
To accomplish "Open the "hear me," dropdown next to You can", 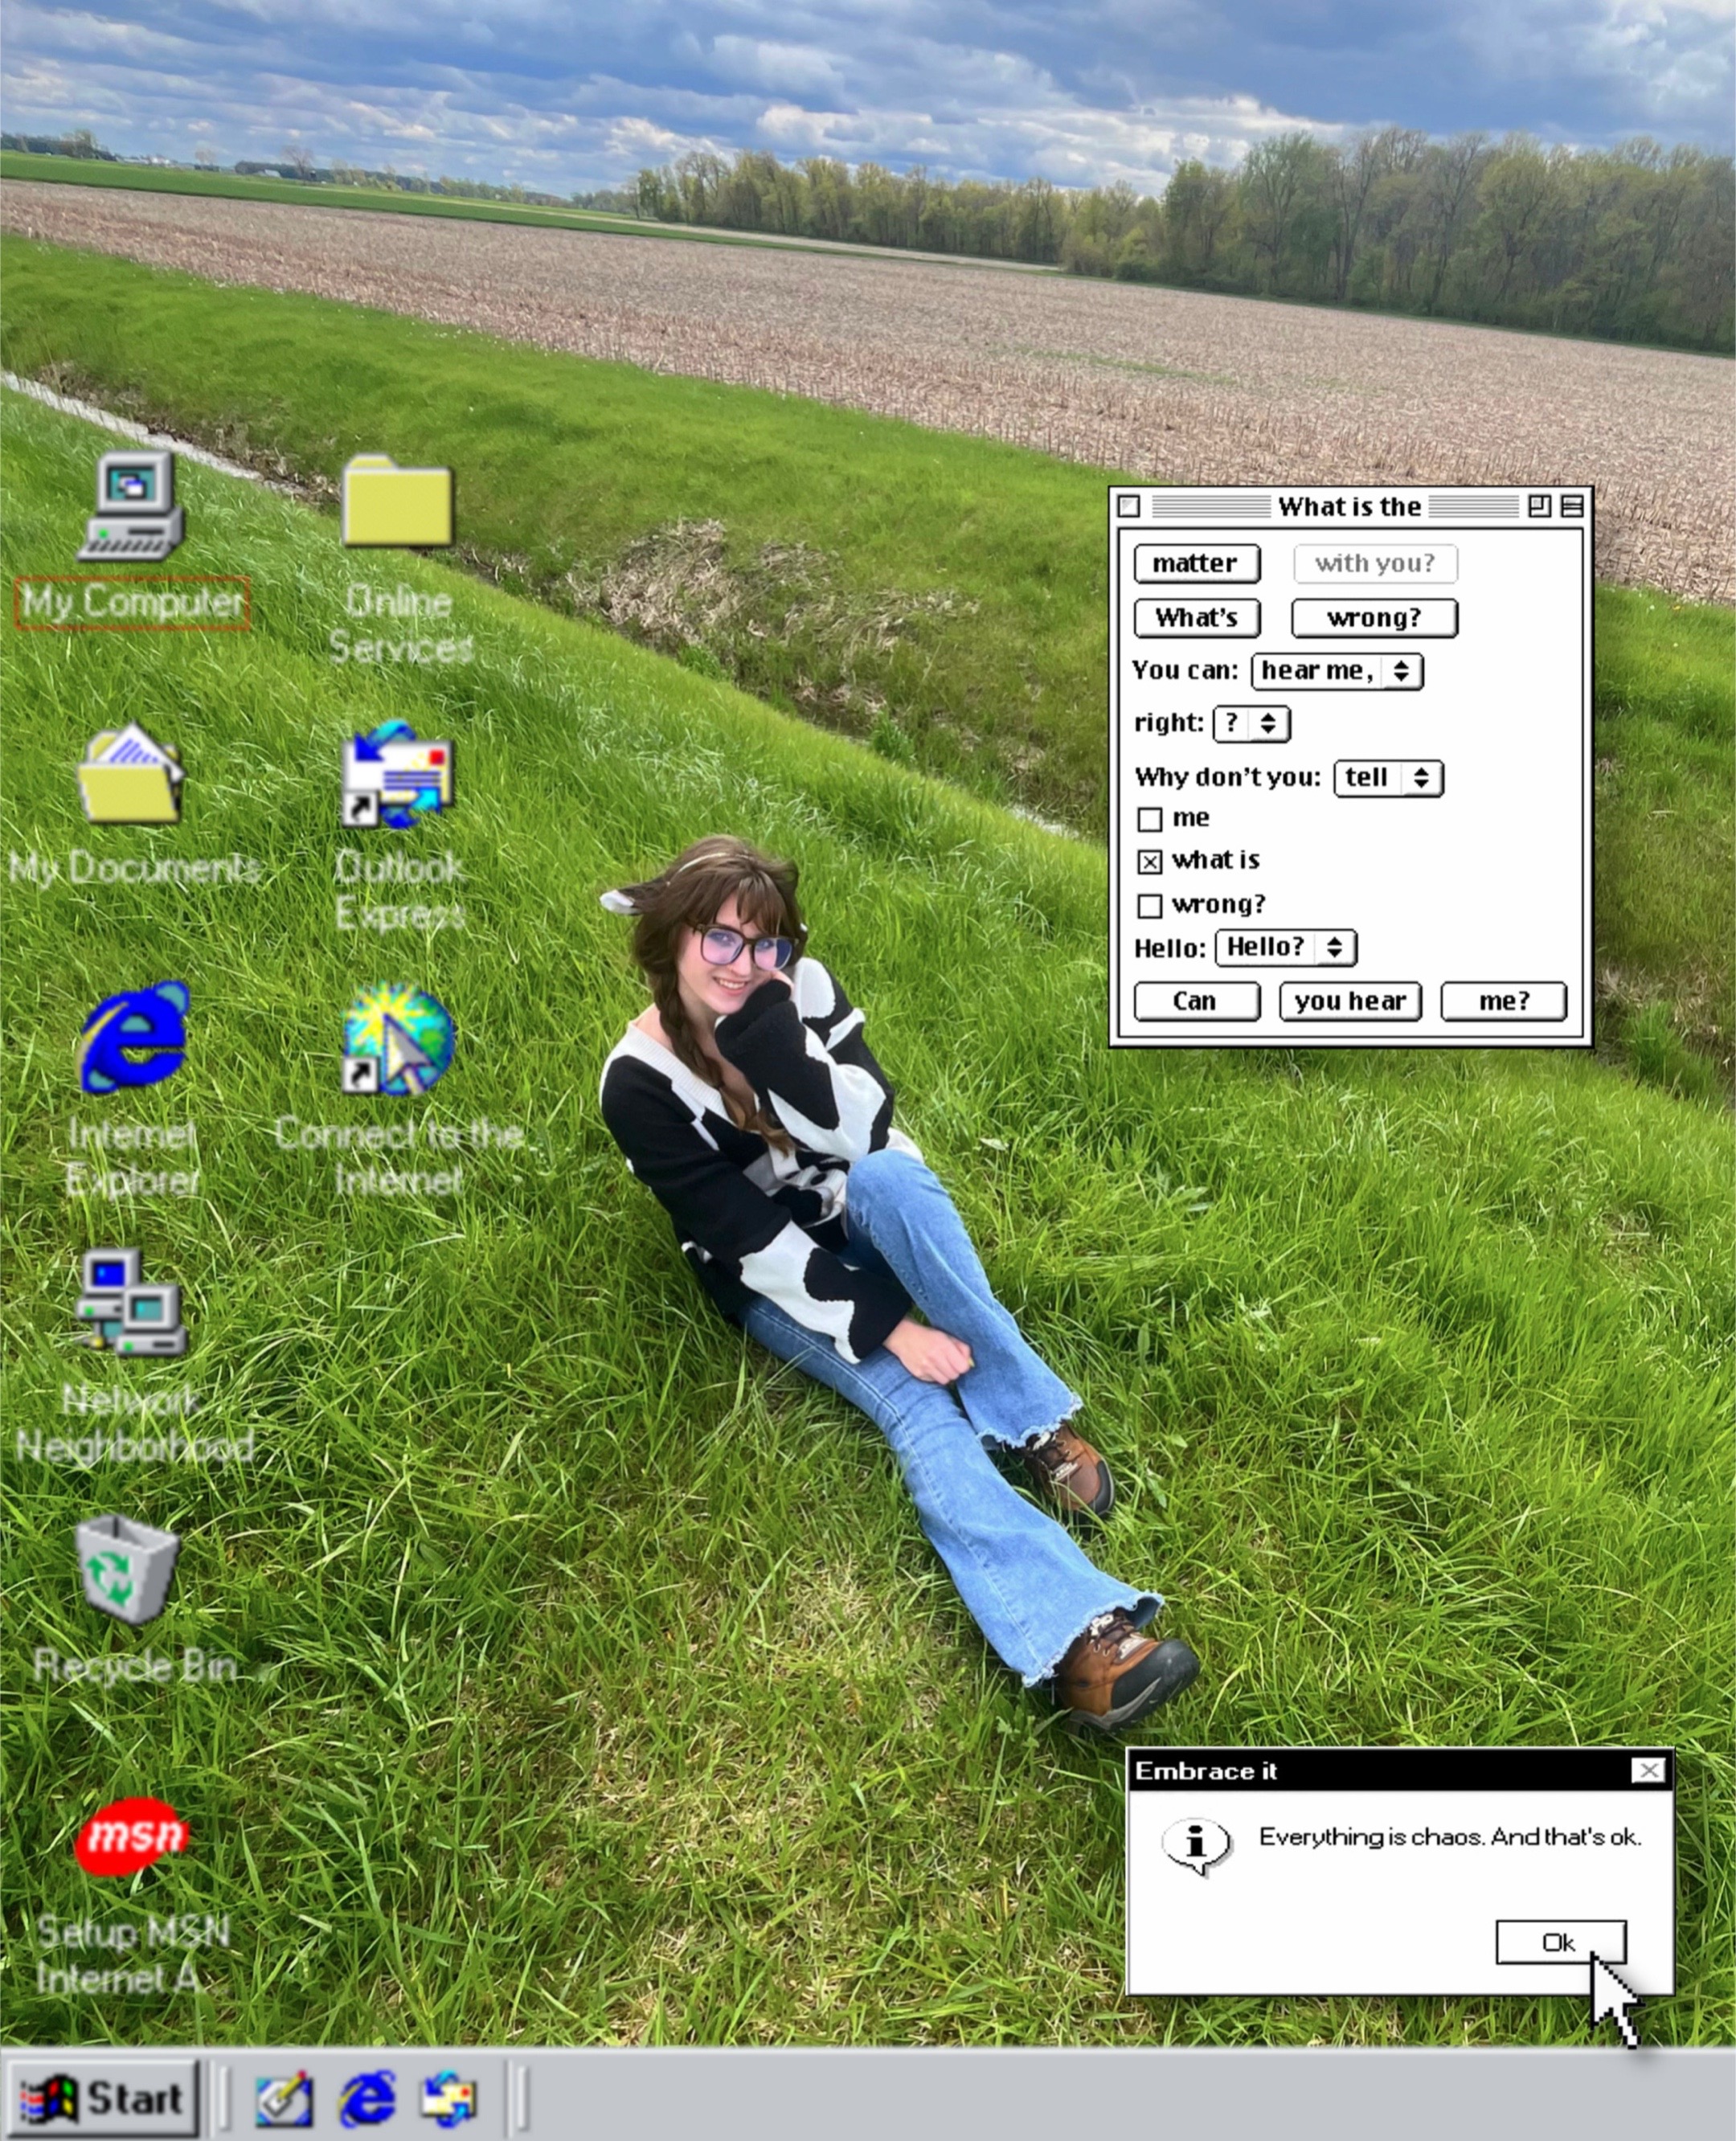I will click(1337, 671).
